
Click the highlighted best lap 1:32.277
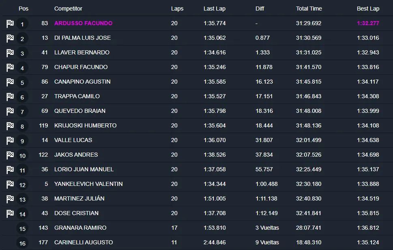pos(368,23)
